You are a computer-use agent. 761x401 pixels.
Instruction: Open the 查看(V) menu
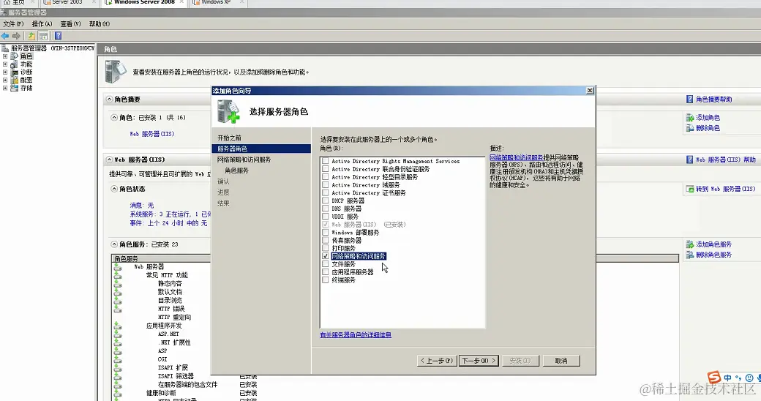[x=70, y=24]
